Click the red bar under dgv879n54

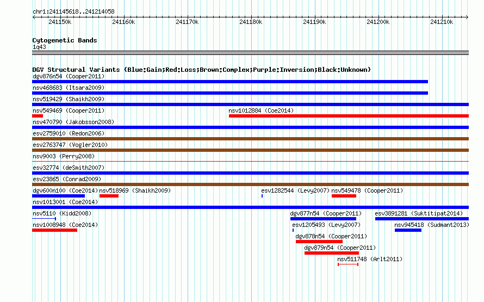[x=332, y=253]
